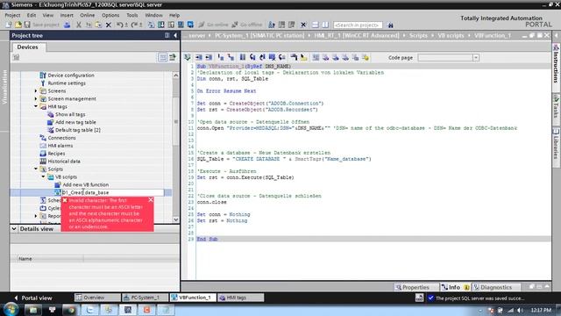
Task: Open the Online menu
Action: [x=88, y=15]
